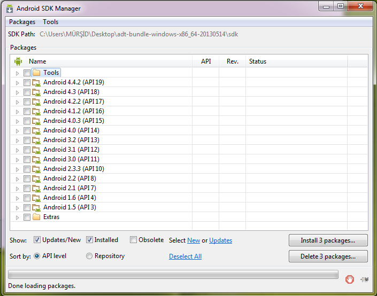Check the Tools package checkbox
The image size is (377, 296).
click(27, 73)
